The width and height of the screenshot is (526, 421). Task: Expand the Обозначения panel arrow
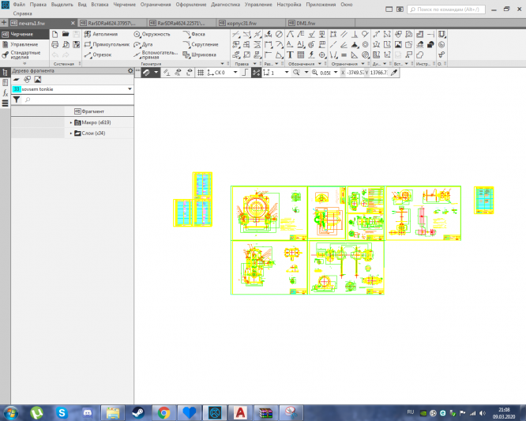pos(320,64)
